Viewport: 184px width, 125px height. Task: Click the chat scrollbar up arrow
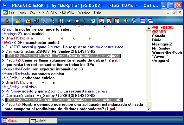149,28
